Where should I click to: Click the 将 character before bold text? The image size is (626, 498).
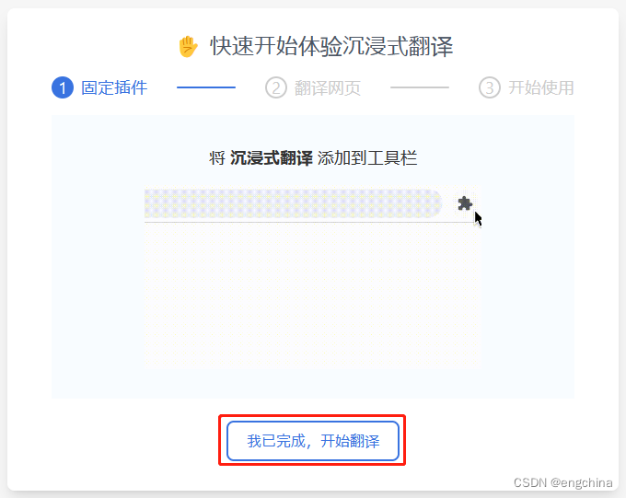[217, 157]
